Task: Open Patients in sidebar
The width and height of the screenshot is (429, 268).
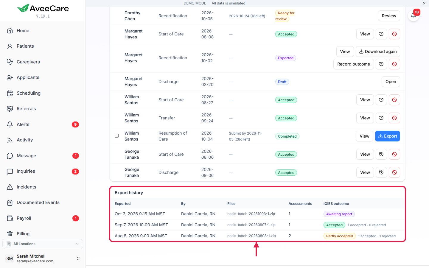Action: pyautogui.click(x=43, y=46)
